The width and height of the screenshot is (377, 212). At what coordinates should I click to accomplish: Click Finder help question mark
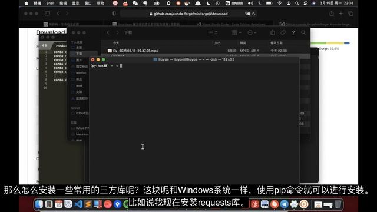coord(293,33)
